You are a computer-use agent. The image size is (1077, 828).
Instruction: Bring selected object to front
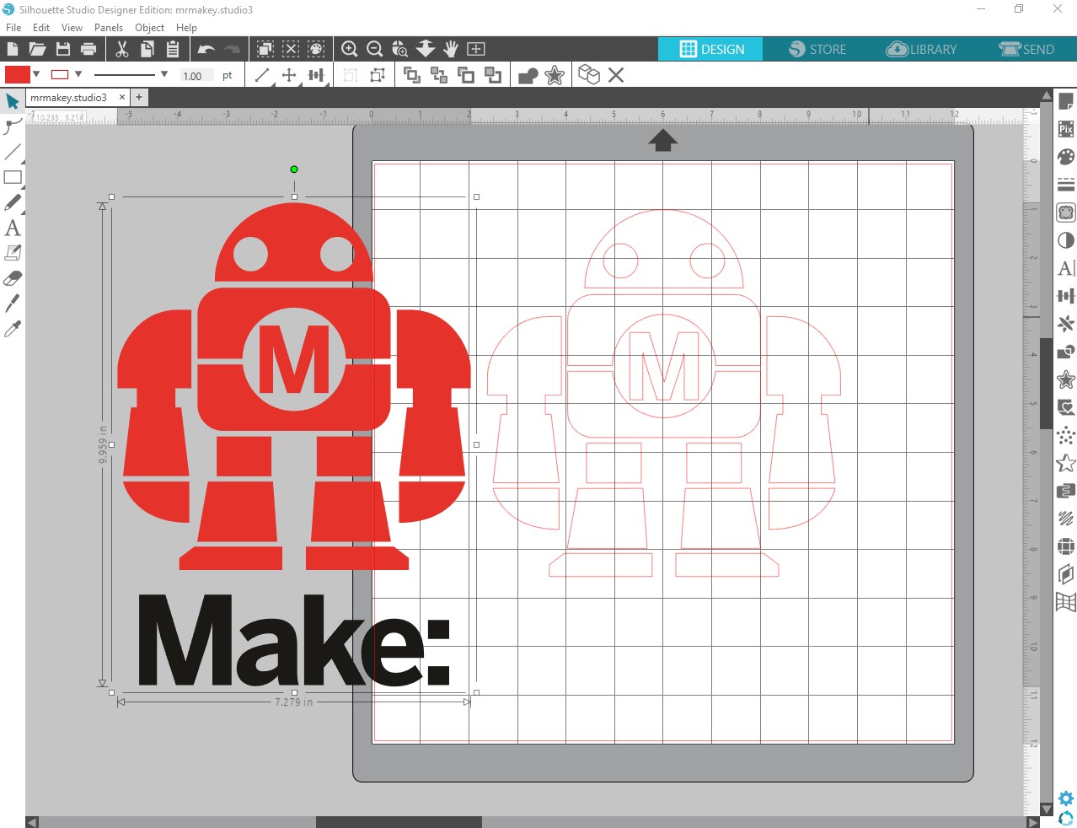tap(412, 75)
